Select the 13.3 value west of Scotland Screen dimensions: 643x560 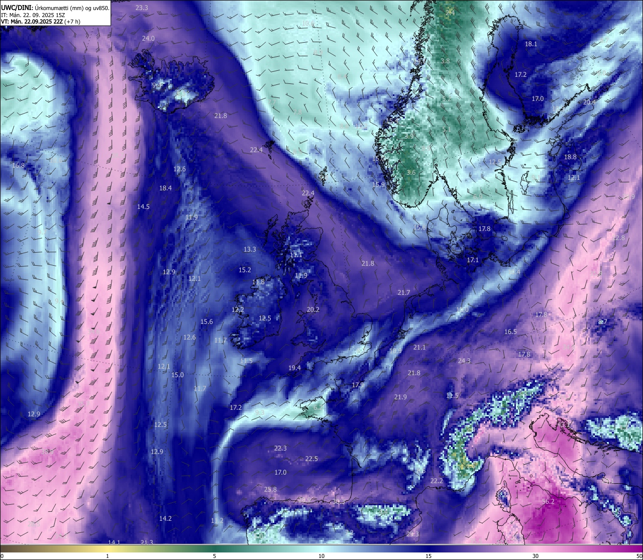[250, 249]
